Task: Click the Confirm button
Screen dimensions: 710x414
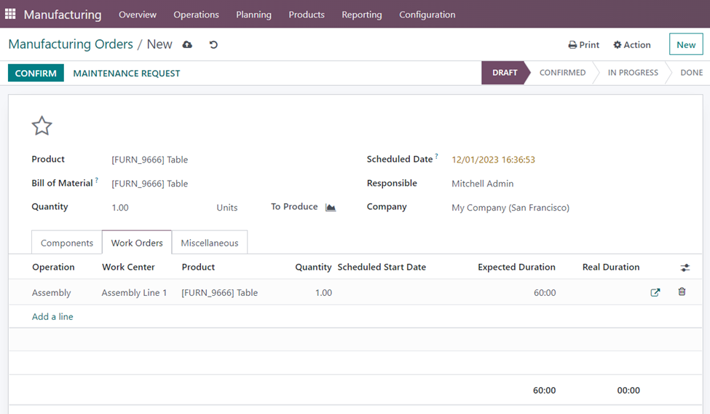Action: click(36, 73)
